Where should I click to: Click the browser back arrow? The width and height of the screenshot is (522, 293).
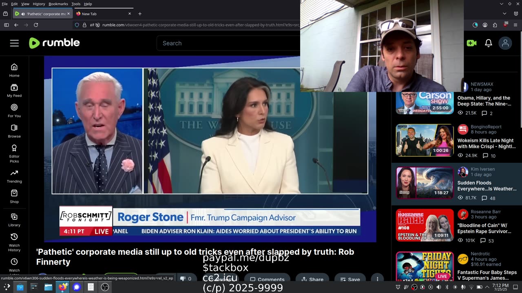pyautogui.click(x=16, y=25)
